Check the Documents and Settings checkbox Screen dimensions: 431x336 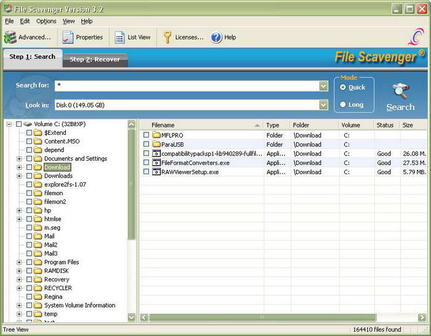(x=29, y=159)
